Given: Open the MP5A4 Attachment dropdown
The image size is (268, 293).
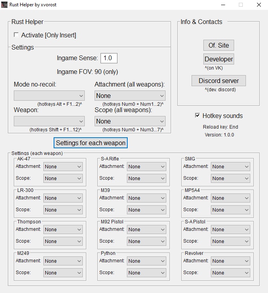Looking at the screenshot, I should 230,198.
